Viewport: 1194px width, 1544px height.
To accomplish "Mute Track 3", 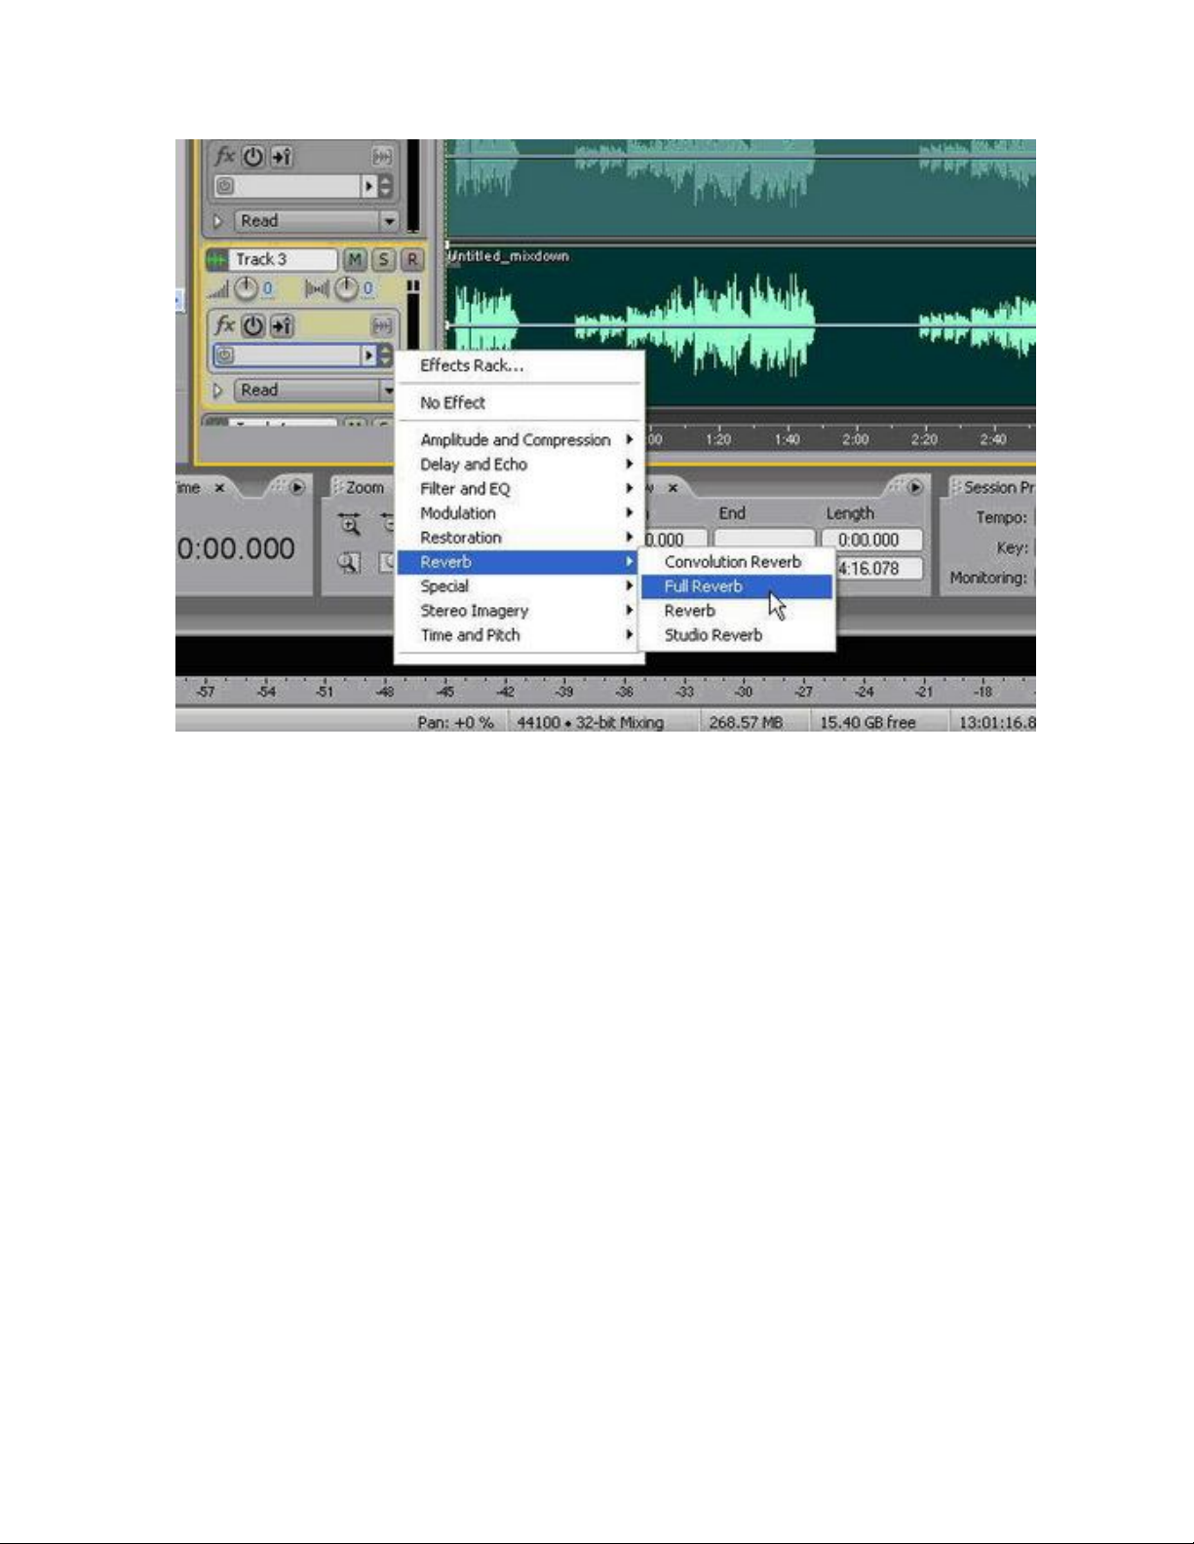I will (x=355, y=260).
